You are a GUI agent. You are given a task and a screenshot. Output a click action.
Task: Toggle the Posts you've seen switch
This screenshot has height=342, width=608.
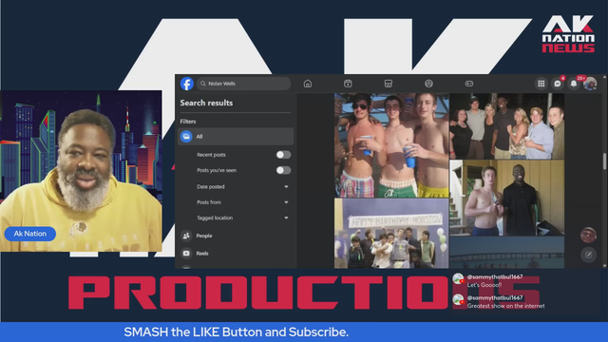click(x=283, y=170)
